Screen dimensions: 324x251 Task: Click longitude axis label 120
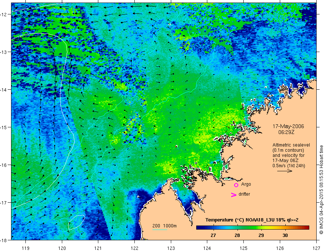[62, 248]
